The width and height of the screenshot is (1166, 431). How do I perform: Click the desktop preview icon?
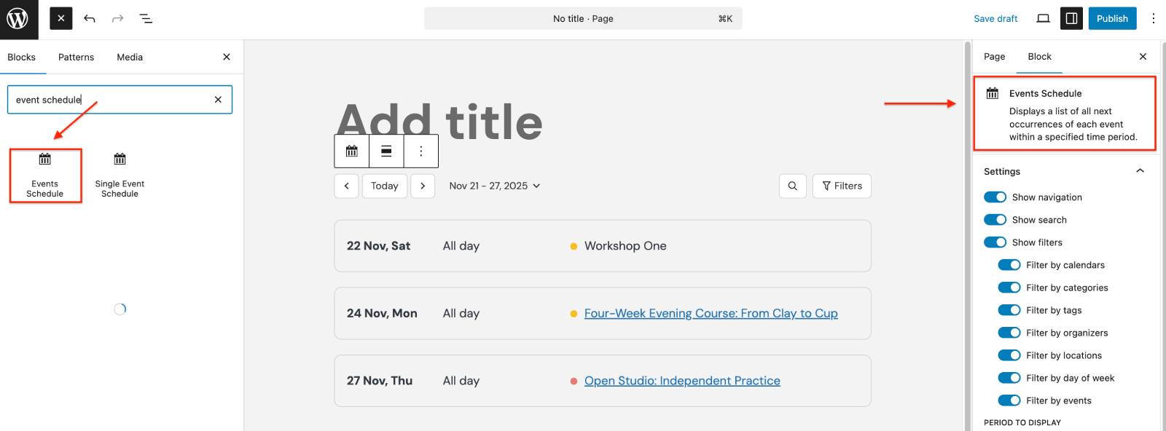1043,19
